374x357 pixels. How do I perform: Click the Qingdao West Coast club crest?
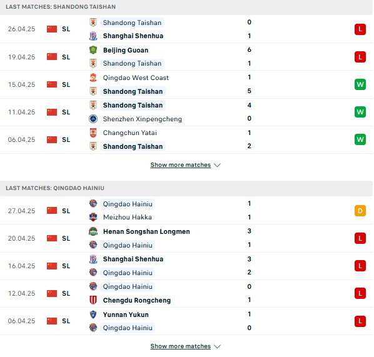pyautogui.click(x=93, y=78)
